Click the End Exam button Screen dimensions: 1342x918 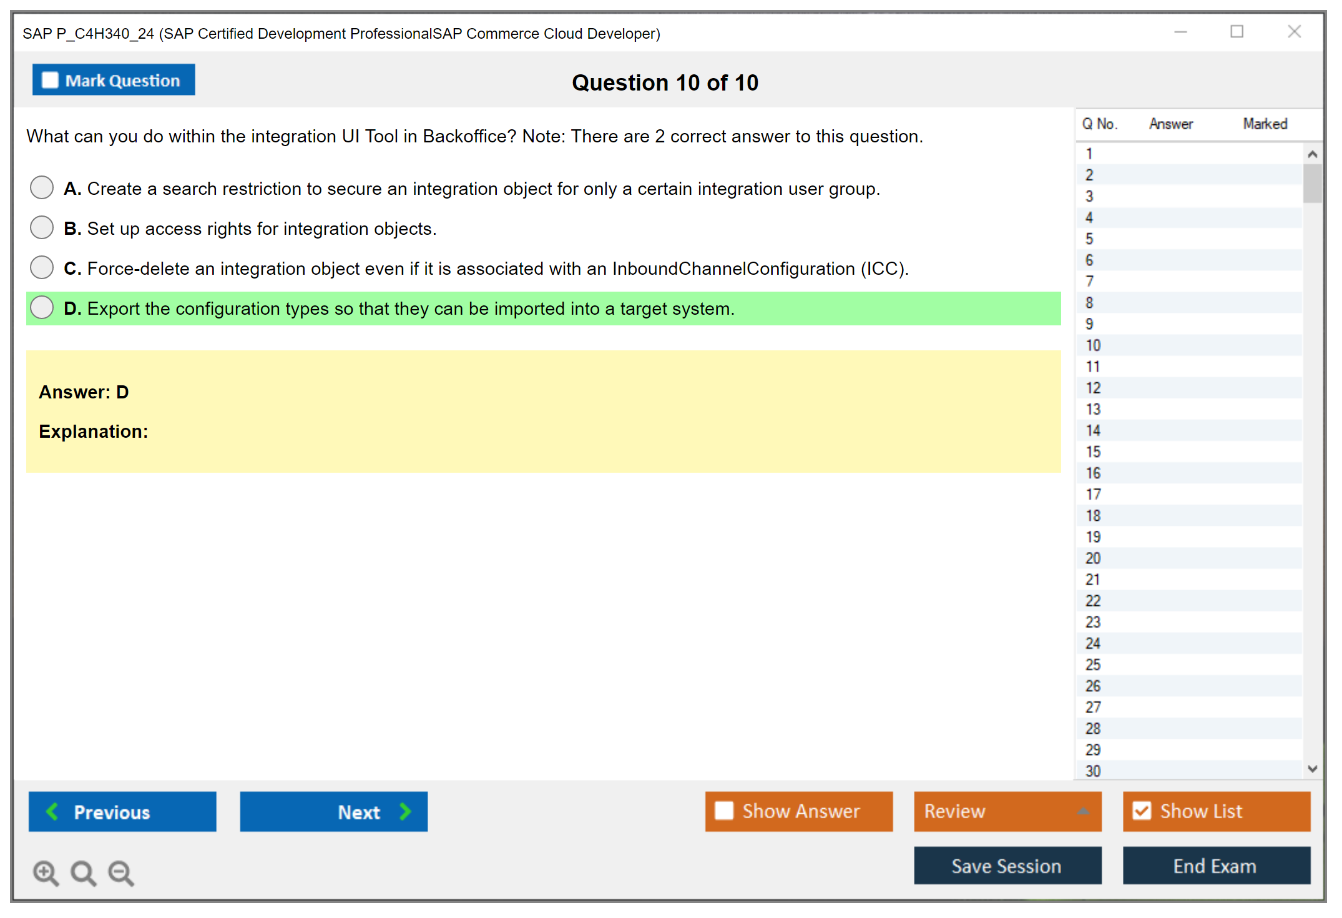[1215, 866]
